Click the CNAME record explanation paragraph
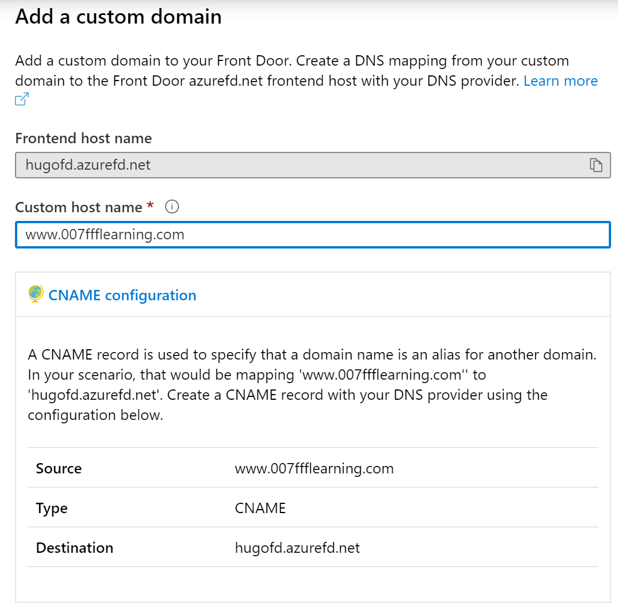The height and width of the screenshot is (604, 618). (x=311, y=385)
